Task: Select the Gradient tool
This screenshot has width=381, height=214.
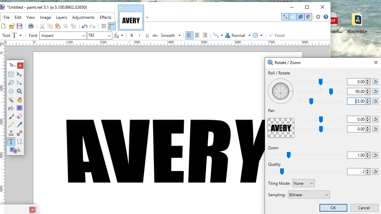Action: point(20,108)
